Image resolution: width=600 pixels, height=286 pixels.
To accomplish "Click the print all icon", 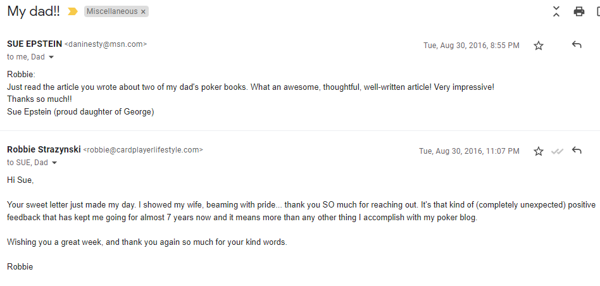I will coord(579,11).
